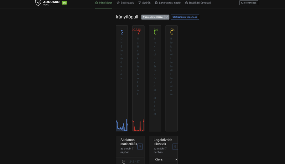285x164 pixels.
Task: Refresh the Általános statisztikák card
Action: [140, 146]
